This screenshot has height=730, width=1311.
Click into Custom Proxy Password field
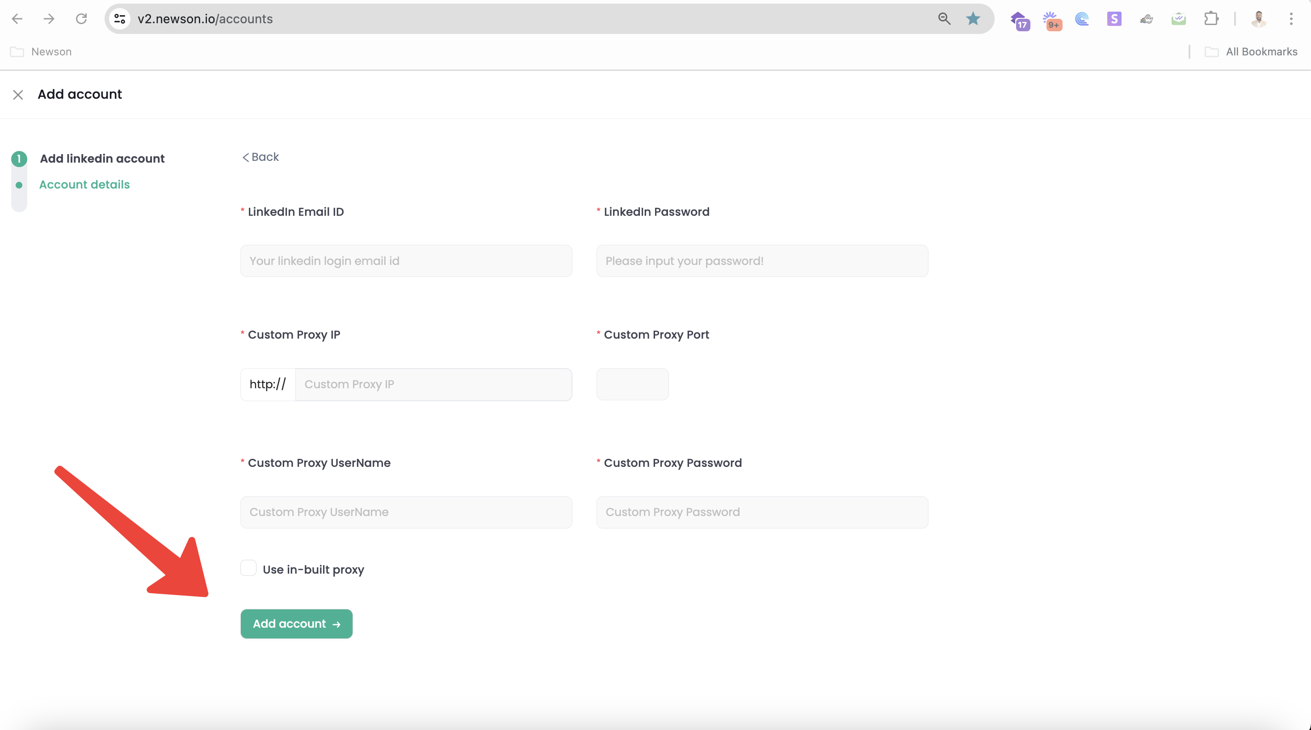[762, 512]
